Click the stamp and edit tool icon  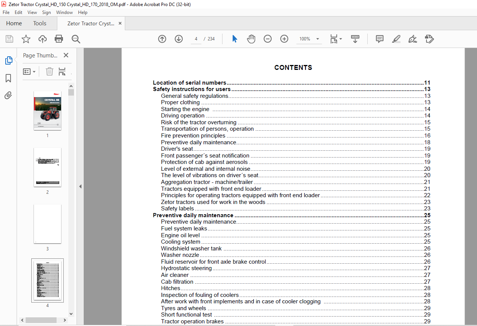[x=429, y=39]
